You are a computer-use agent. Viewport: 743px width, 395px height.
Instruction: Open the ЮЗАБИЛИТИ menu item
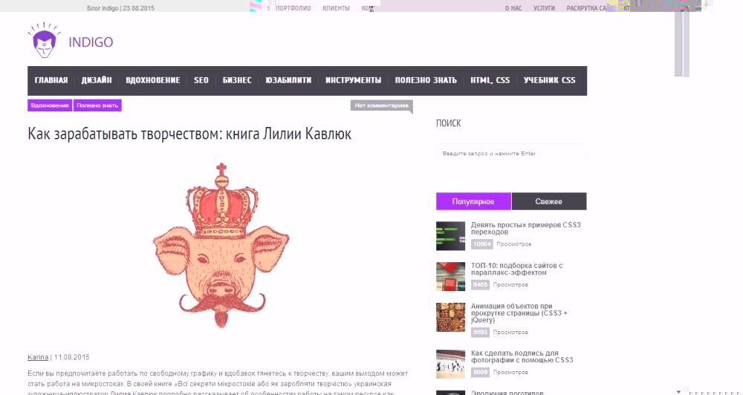[288, 80]
